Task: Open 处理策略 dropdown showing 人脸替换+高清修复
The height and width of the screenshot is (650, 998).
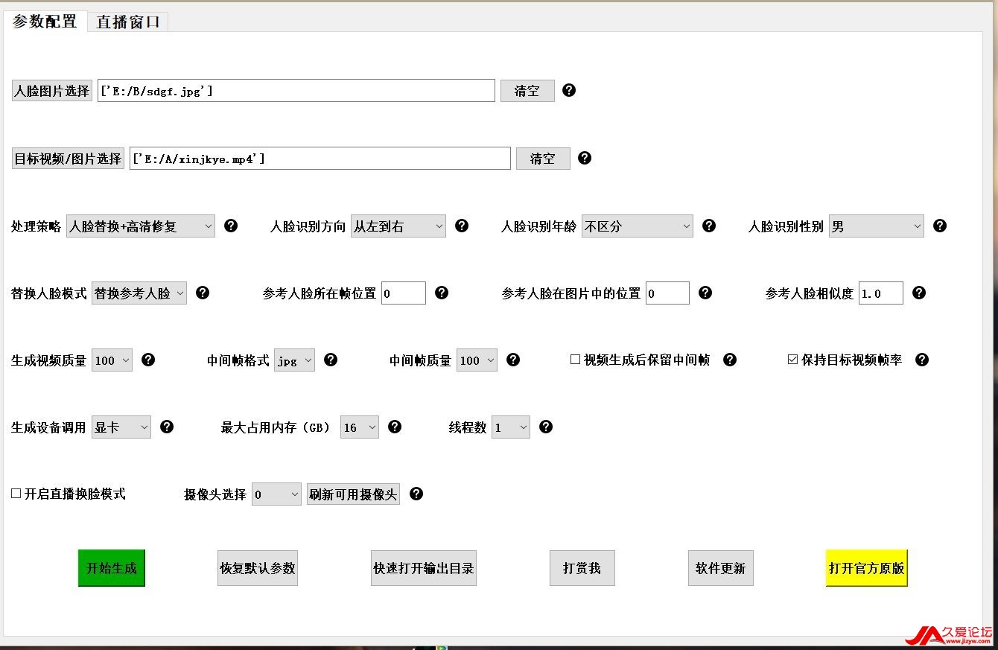Action: [141, 226]
